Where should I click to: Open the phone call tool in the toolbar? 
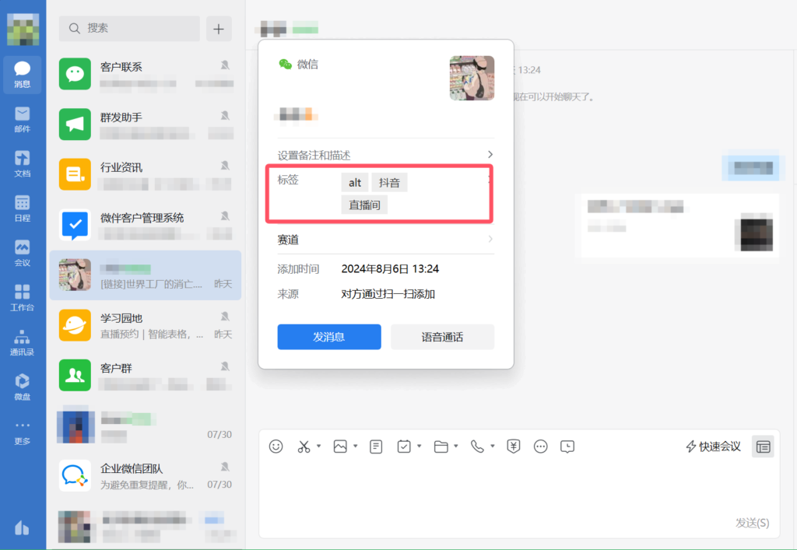478,446
